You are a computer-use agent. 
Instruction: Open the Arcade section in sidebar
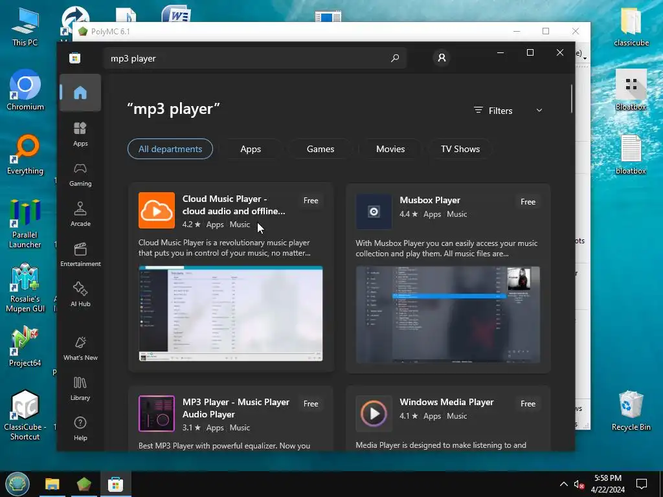(x=80, y=214)
